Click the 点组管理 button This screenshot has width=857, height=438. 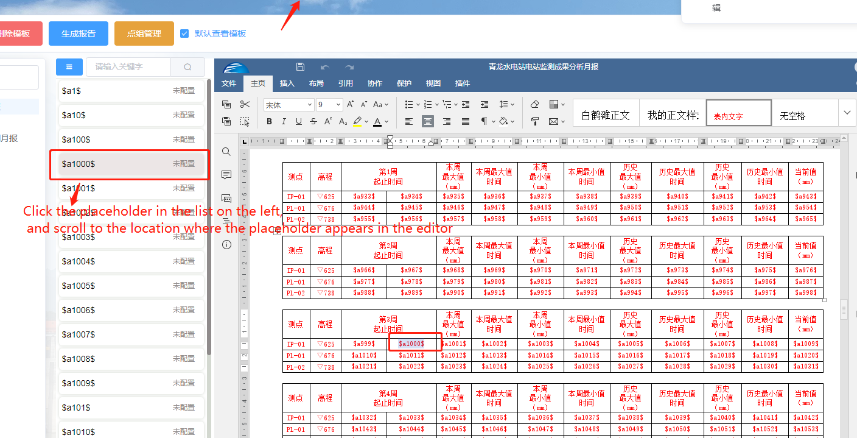(x=144, y=34)
